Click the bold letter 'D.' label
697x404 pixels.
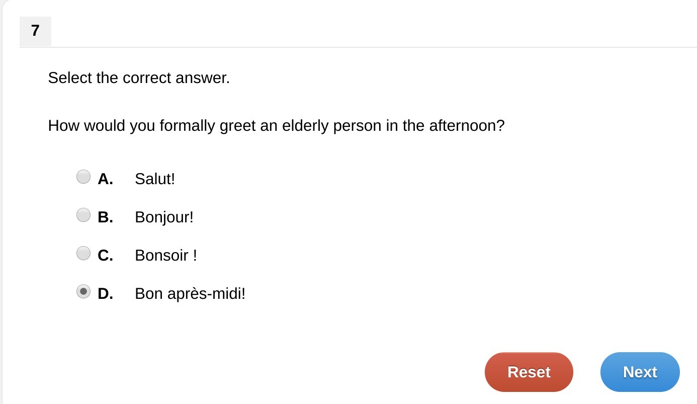(105, 294)
